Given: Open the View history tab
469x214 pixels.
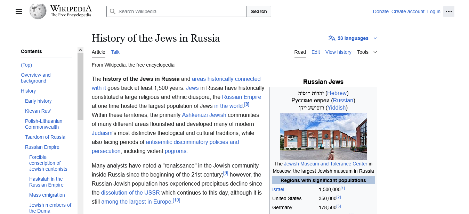Looking at the screenshot, I should [x=338, y=52].
